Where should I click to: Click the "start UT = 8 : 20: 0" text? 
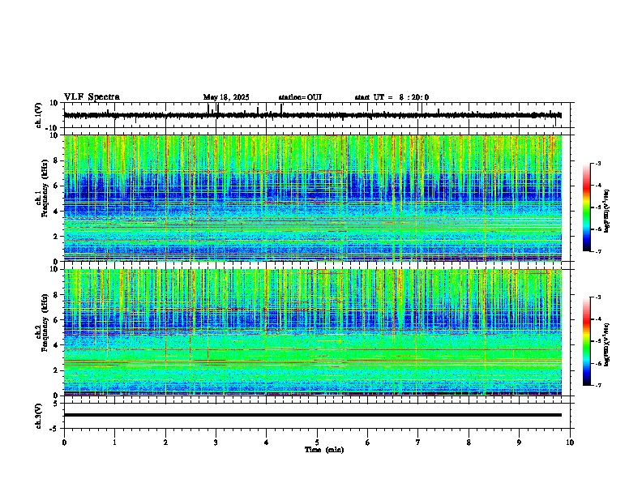click(x=392, y=97)
